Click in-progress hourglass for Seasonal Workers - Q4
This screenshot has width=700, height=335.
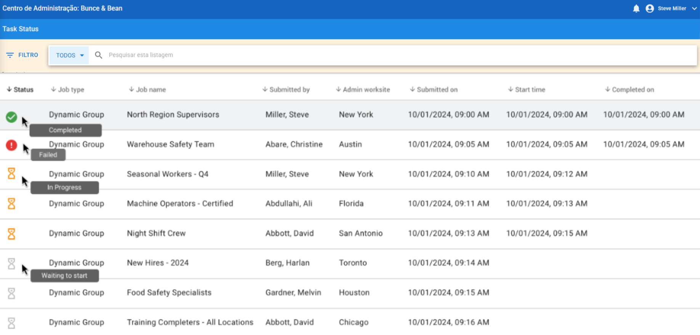click(11, 174)
